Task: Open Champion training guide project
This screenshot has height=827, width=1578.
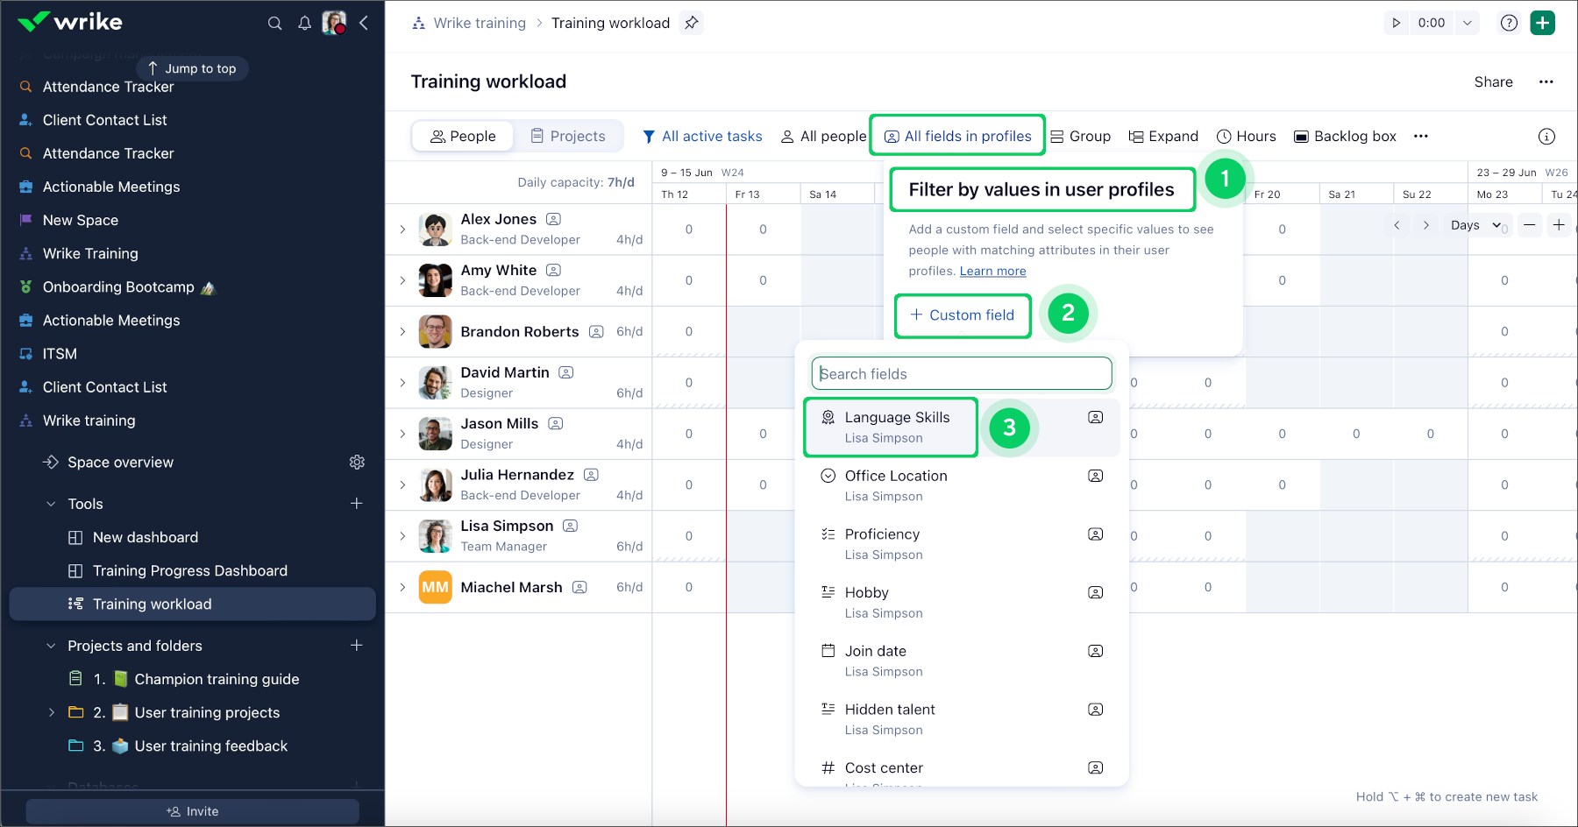Action: click(x=217, y=679)
